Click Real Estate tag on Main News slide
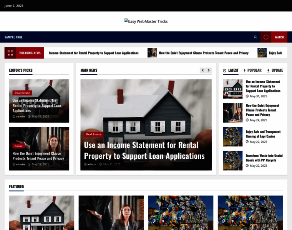 94,134
